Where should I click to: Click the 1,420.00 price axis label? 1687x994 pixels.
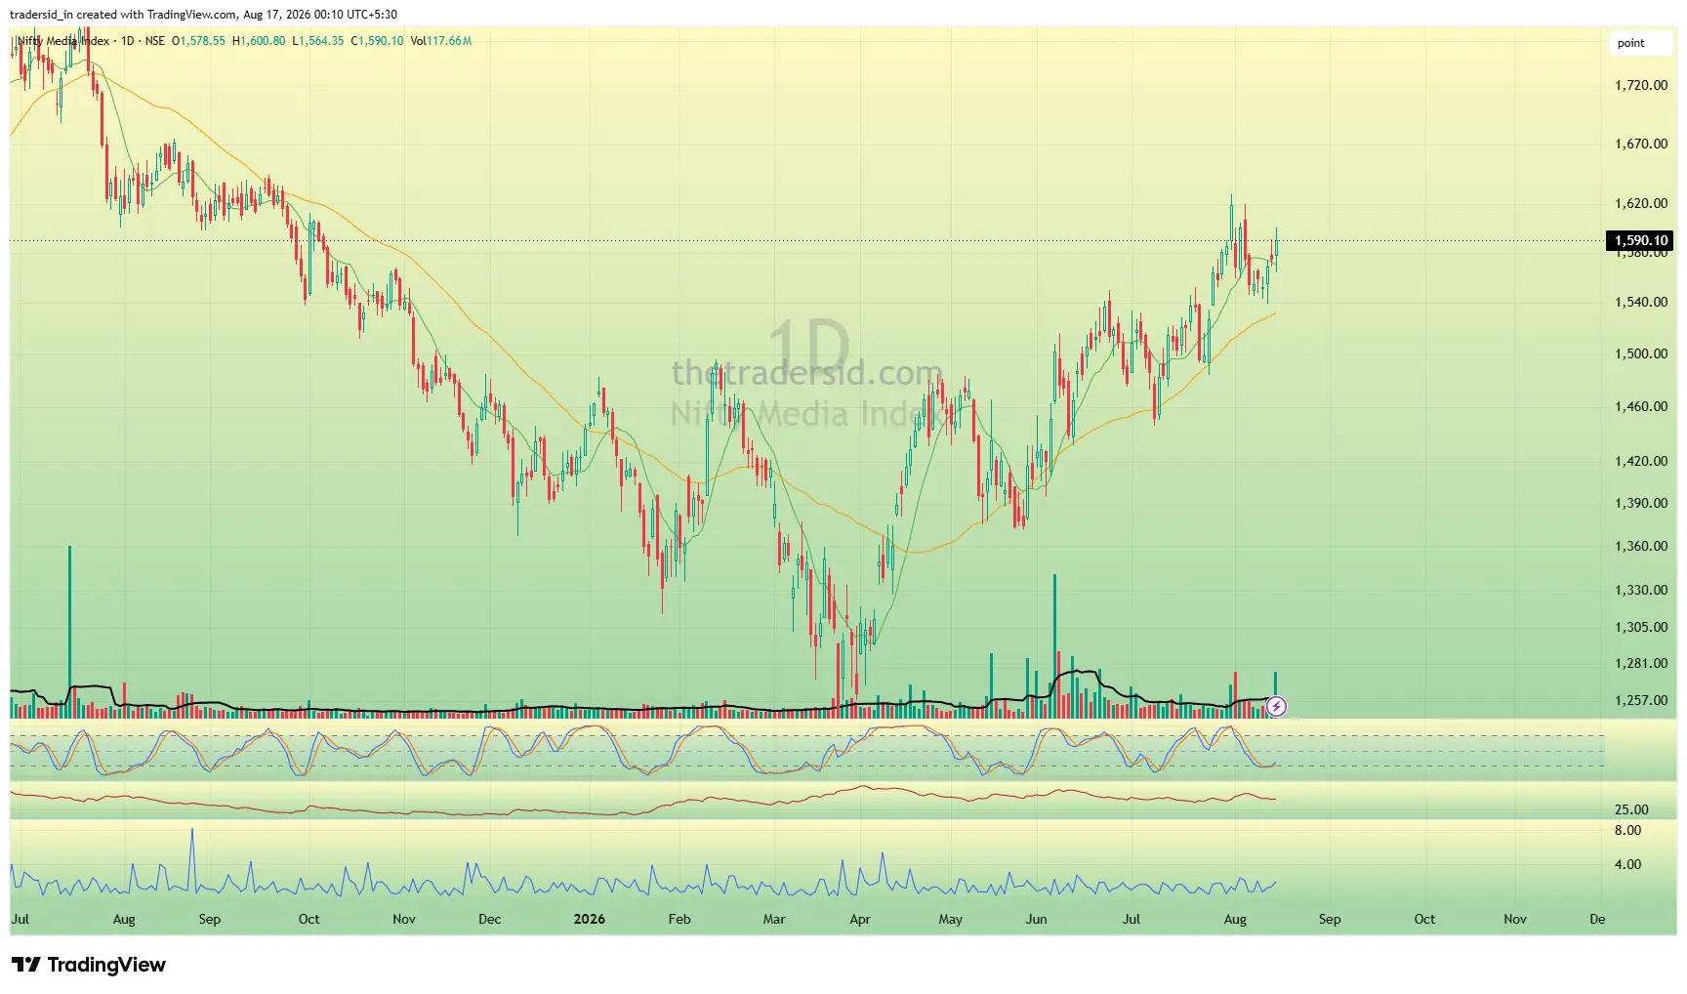tap(1641, 461)
